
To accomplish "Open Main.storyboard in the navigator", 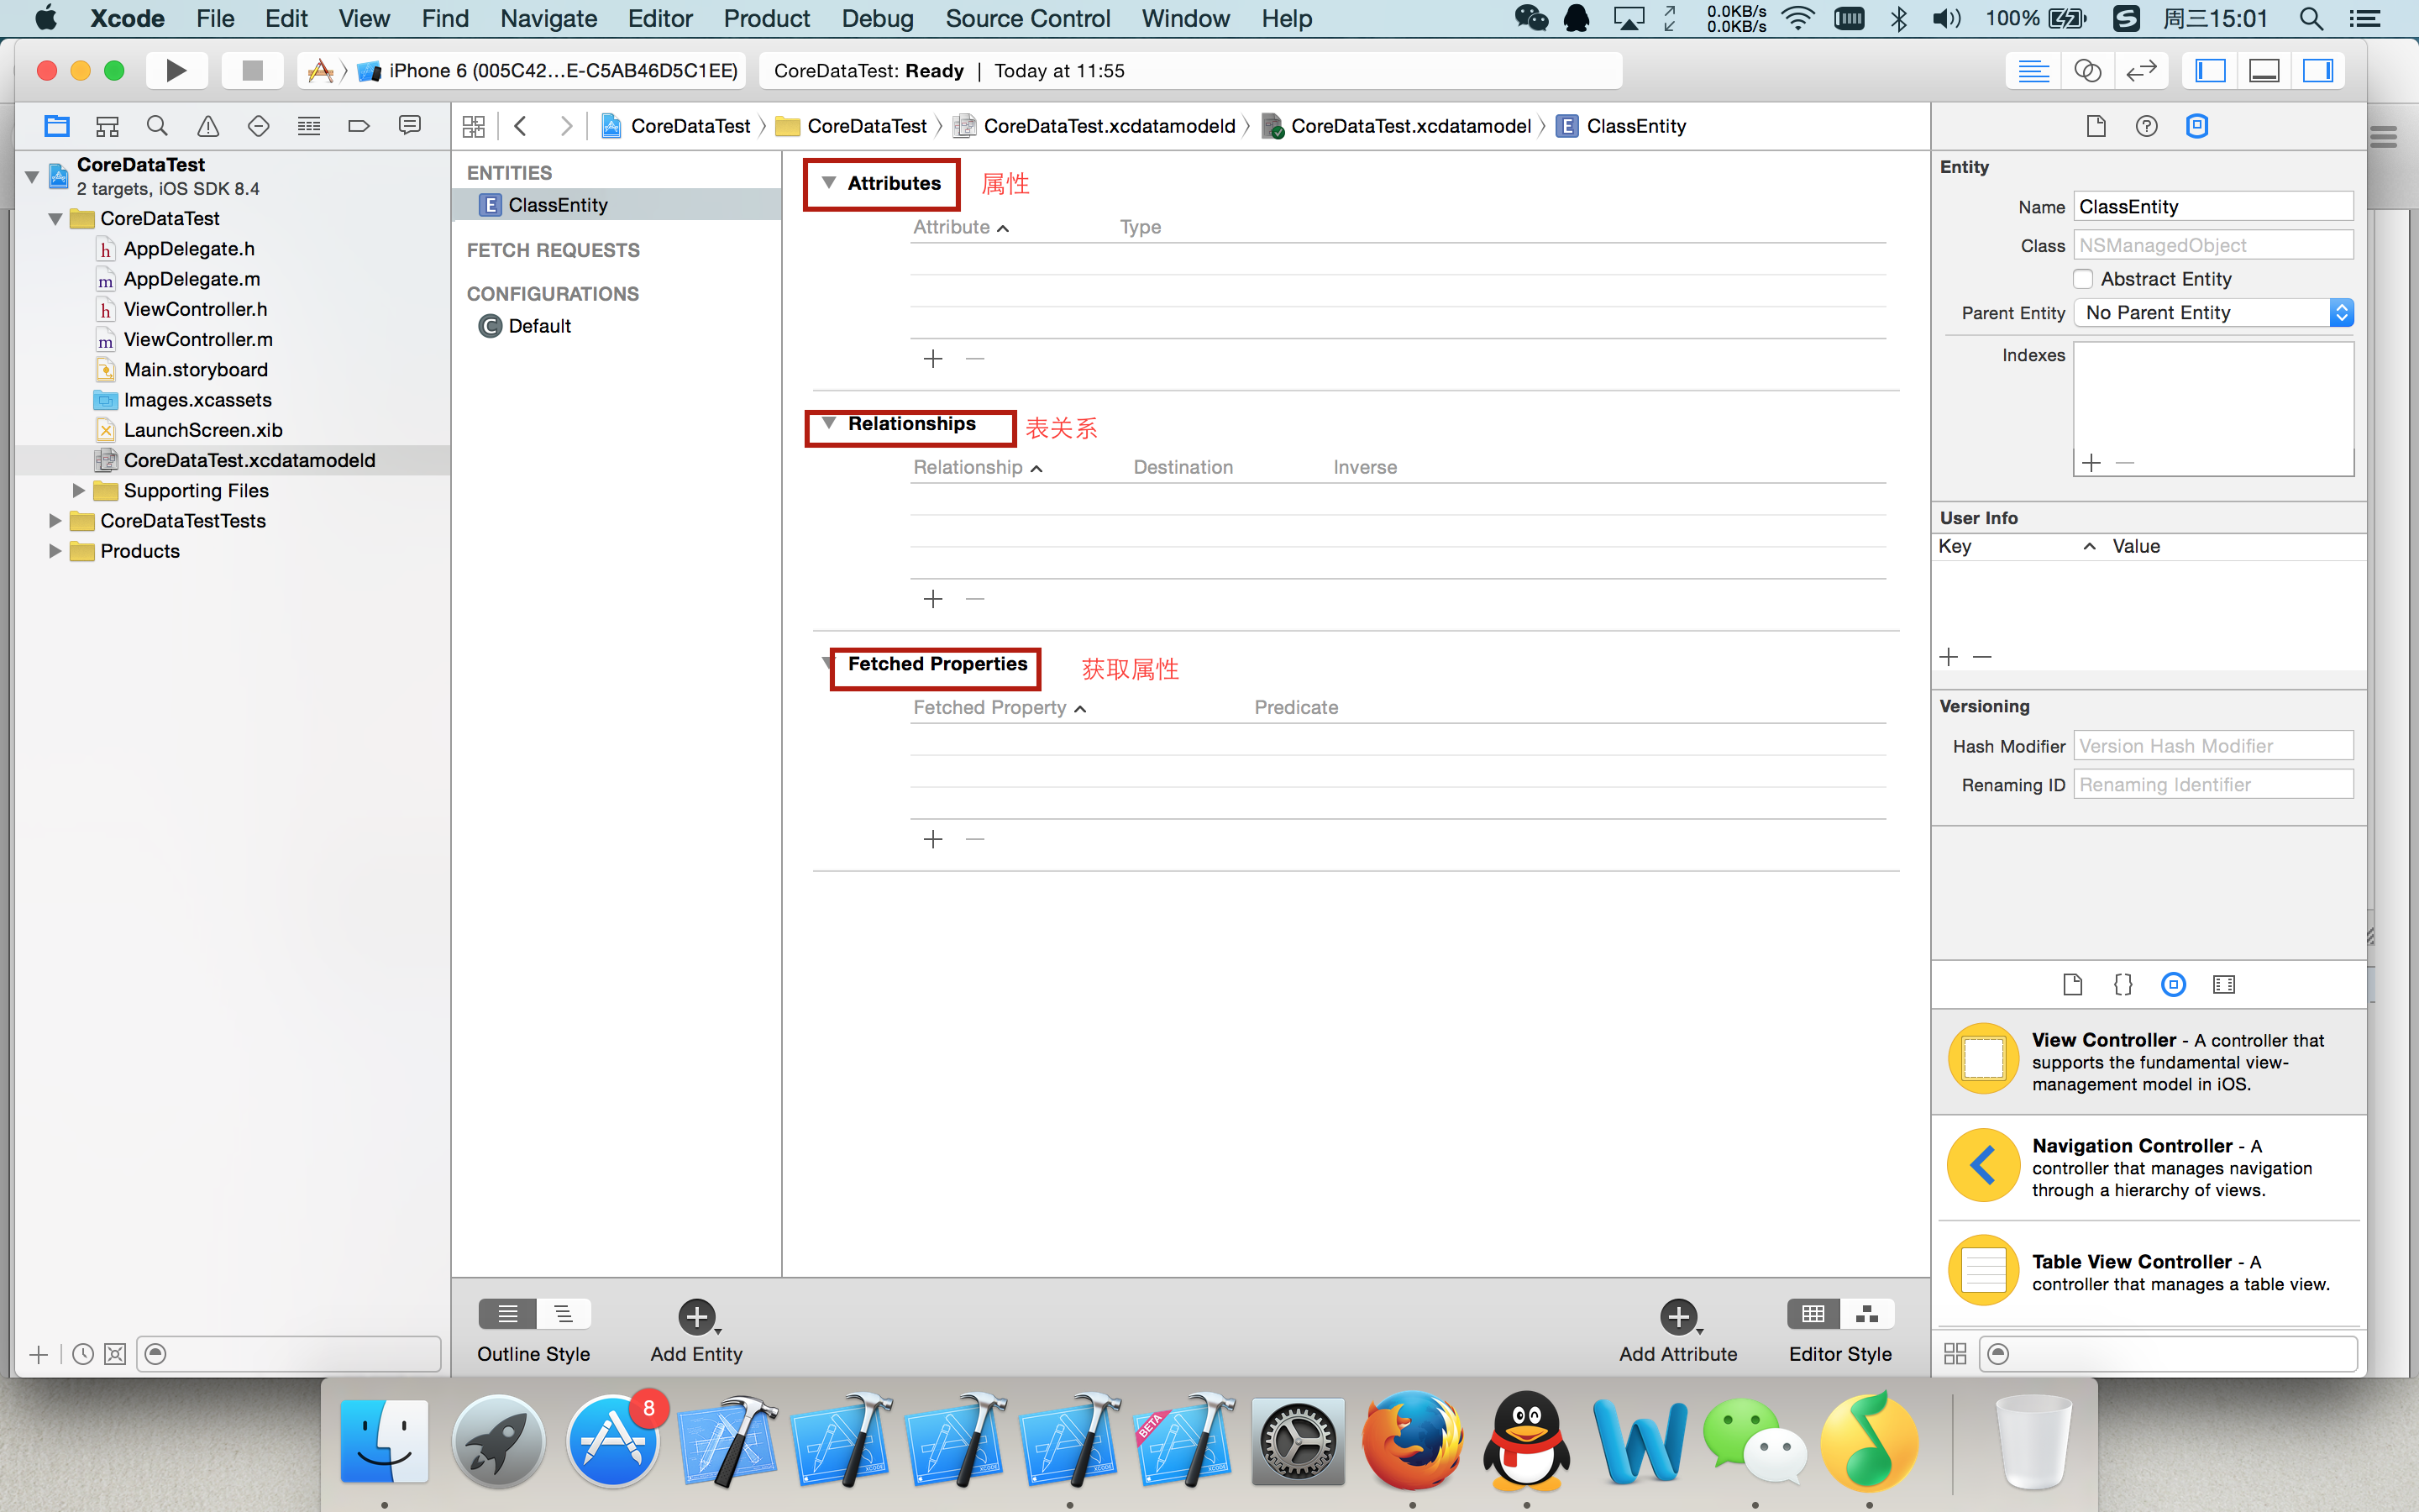I will point(196,369).
